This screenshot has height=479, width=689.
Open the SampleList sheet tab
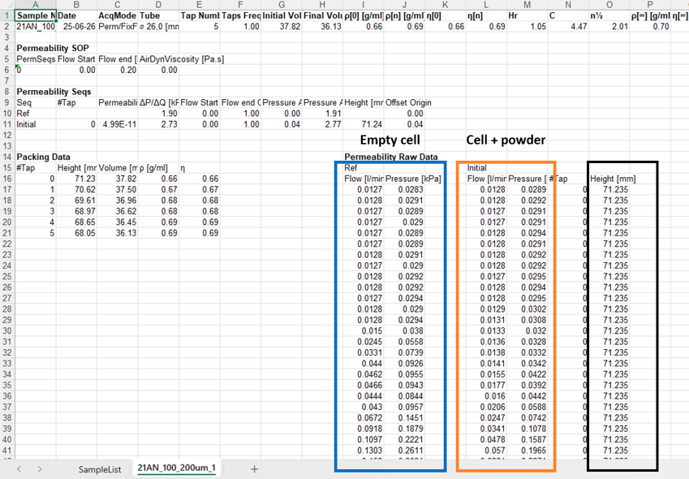point(100,469)
